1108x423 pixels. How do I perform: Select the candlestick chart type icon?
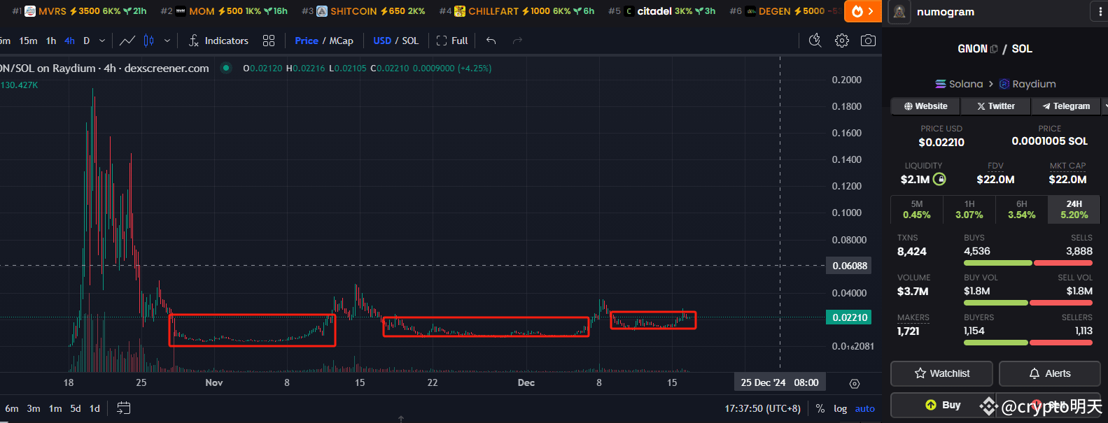148,41
